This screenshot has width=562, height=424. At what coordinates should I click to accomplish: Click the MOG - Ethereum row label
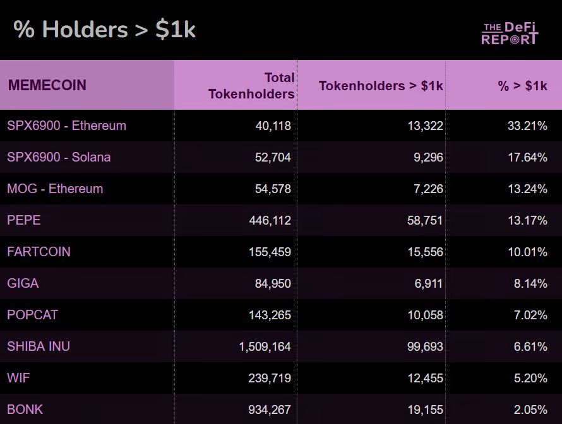point(55,189)
